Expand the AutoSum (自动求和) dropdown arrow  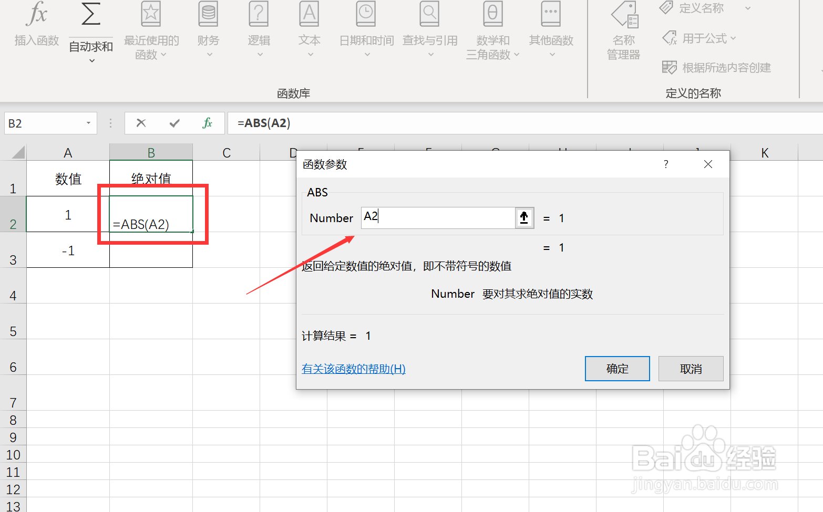[92, 61]
